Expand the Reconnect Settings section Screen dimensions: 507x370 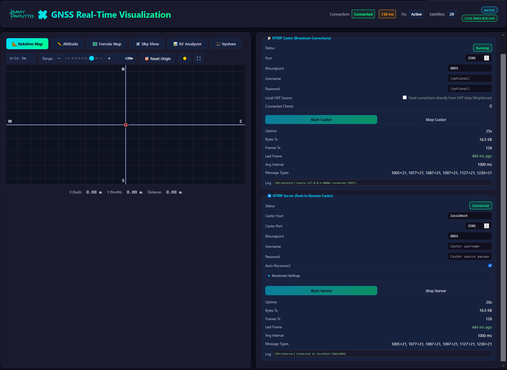378,276
